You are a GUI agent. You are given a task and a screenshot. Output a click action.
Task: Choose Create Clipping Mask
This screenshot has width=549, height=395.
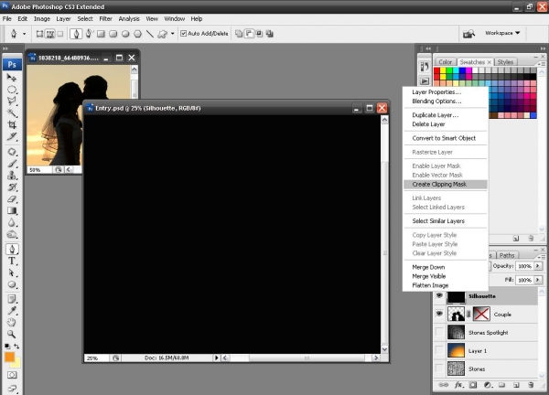pyautogui.click(x=446, y=185)
